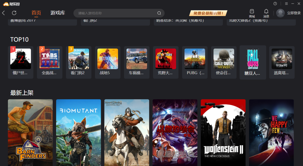This screenshot has width=303, height=166.
Task: Click the 荒野大... label in TOP10
Action: [x=165, y=73]
